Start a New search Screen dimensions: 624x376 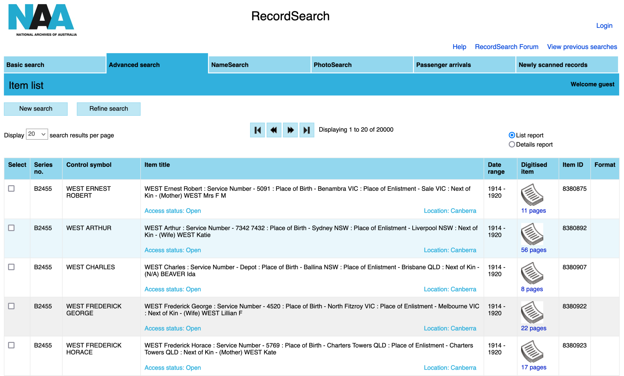coord(36,109)
